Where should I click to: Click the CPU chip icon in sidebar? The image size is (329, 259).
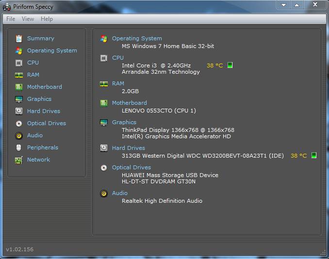[19, 63]
